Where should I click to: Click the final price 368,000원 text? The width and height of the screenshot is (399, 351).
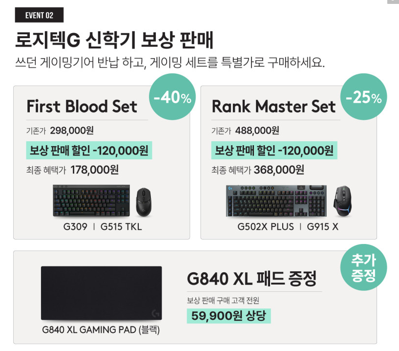pos(279,170)
